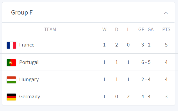This screenshot has height=111, width=178.
Task: Select the PTS column header
Action: (166, 29)
